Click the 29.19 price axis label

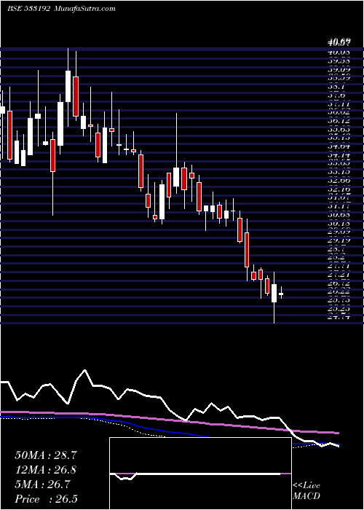pyautogui.click(x=339, y=240)
